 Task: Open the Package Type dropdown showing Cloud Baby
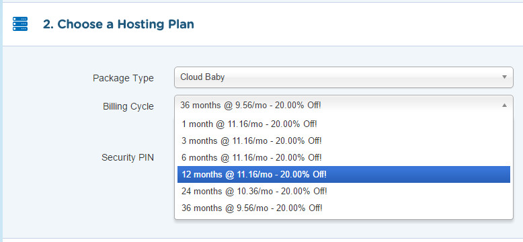click(x=344, y=77)
